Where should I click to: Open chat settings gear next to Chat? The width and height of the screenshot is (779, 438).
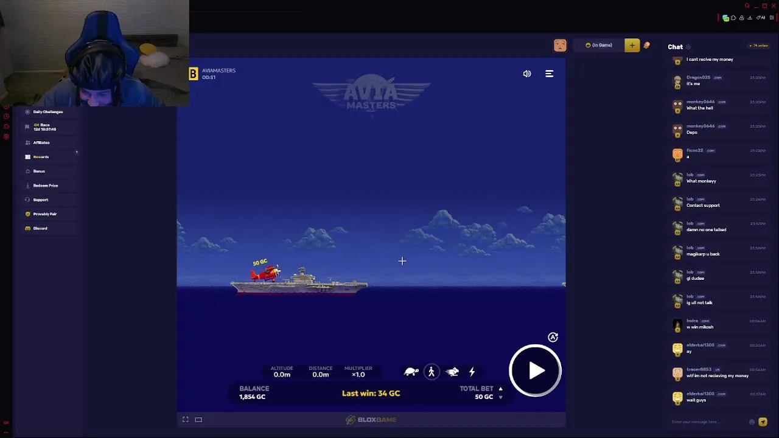click(688, 47)
